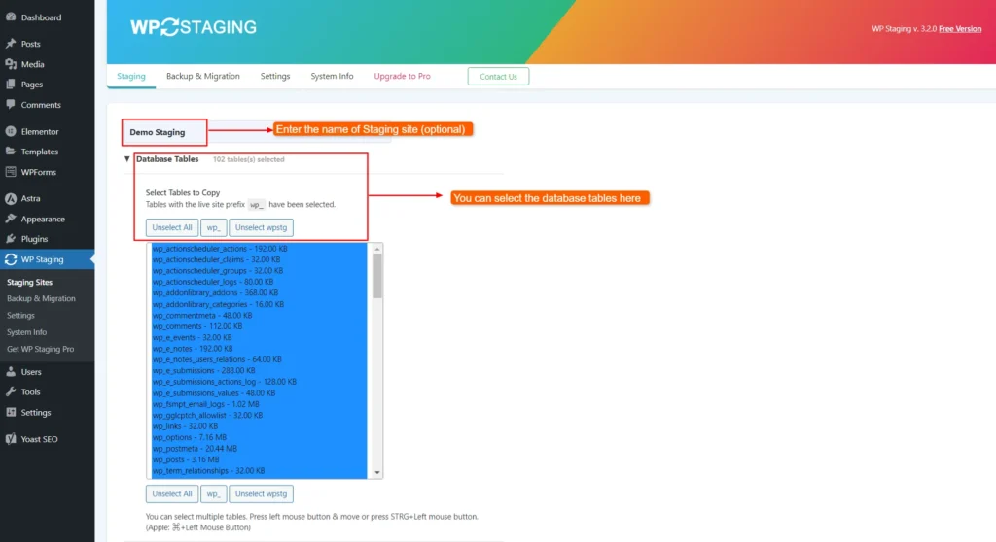This screenshot has width=996, height=542.
Task: Open Elementor using its sidebar icon
Action: (10, 131)
